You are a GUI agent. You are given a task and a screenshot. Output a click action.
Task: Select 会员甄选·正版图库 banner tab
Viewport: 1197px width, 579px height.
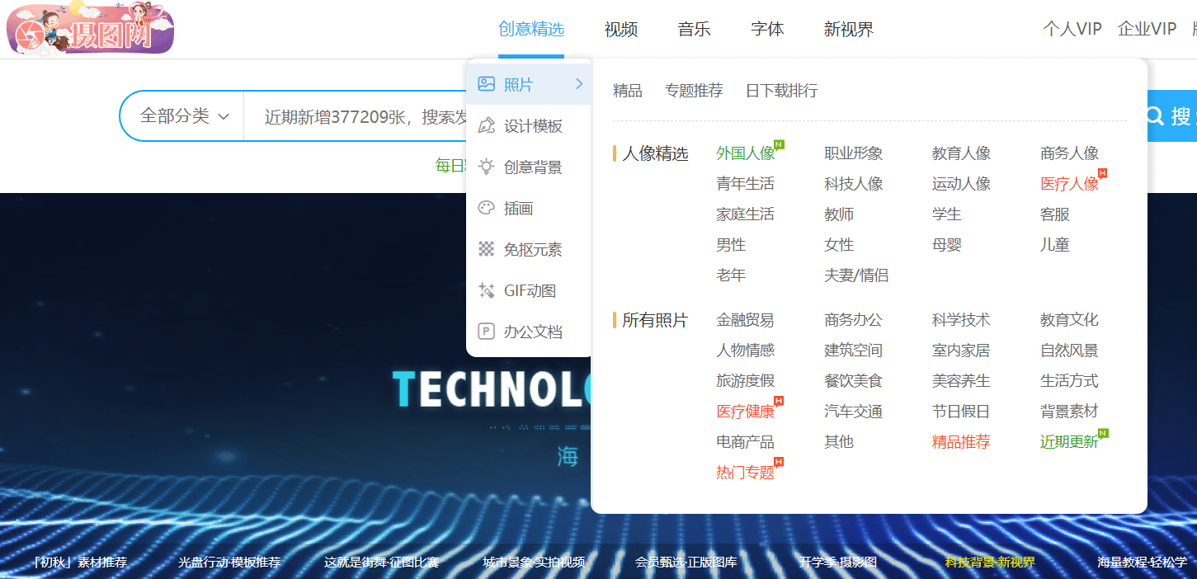click(x=686, y=563)
